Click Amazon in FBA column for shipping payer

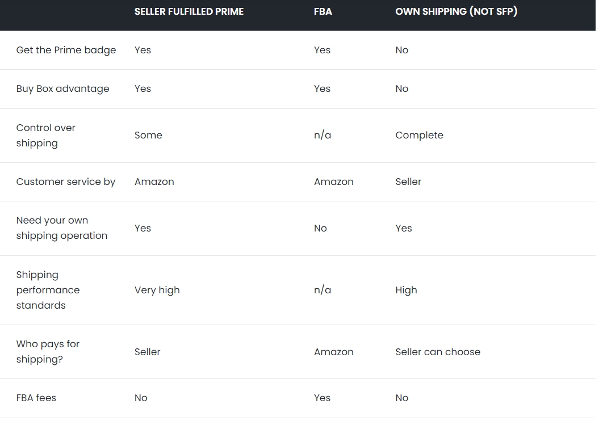pos(334,352)
